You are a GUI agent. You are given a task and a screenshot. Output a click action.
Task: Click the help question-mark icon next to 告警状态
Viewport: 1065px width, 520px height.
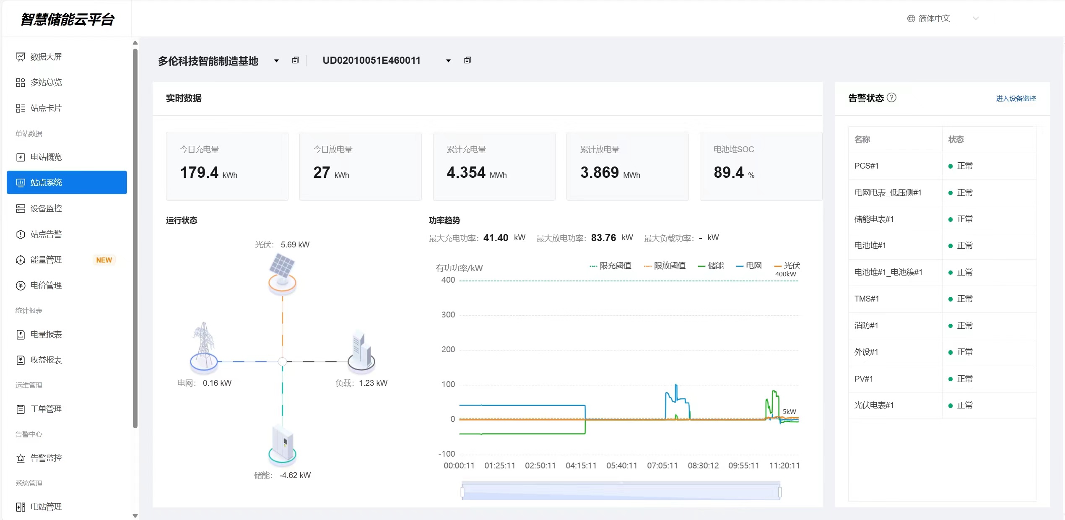coord(892,98)
